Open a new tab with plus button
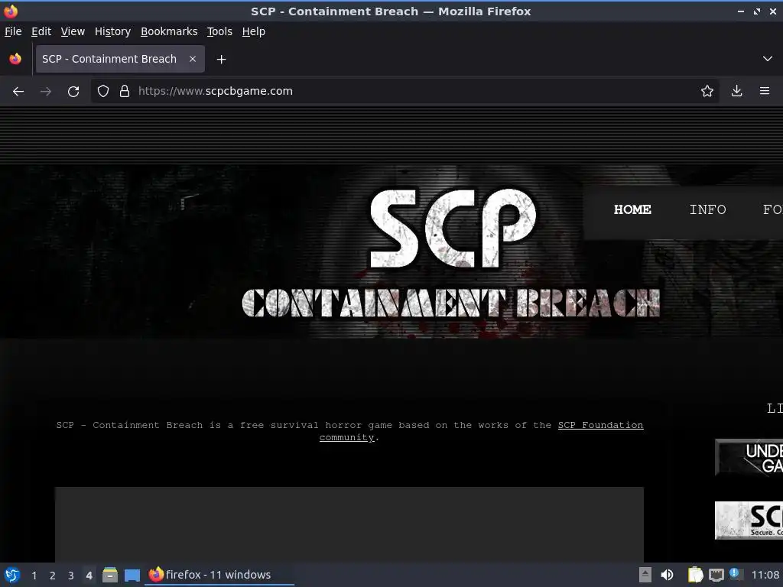 [221, 60]
